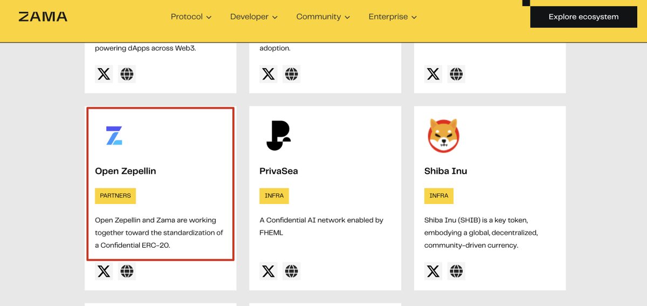Click 'A Confidential AI network enabled by' text
The image size is (647, 306).
point(321,220)
